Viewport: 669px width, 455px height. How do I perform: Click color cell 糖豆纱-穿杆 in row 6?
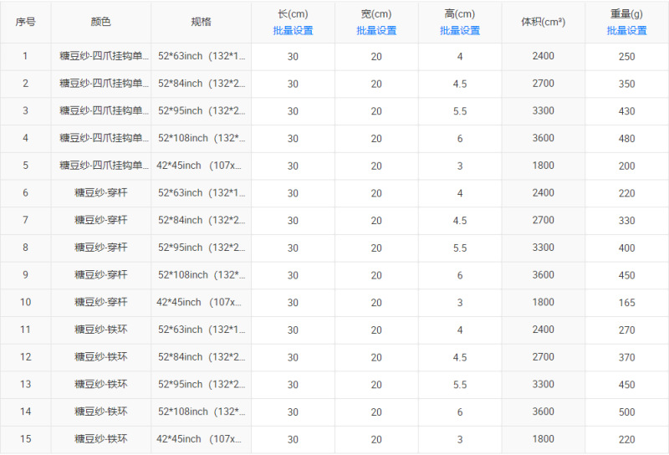100,192
